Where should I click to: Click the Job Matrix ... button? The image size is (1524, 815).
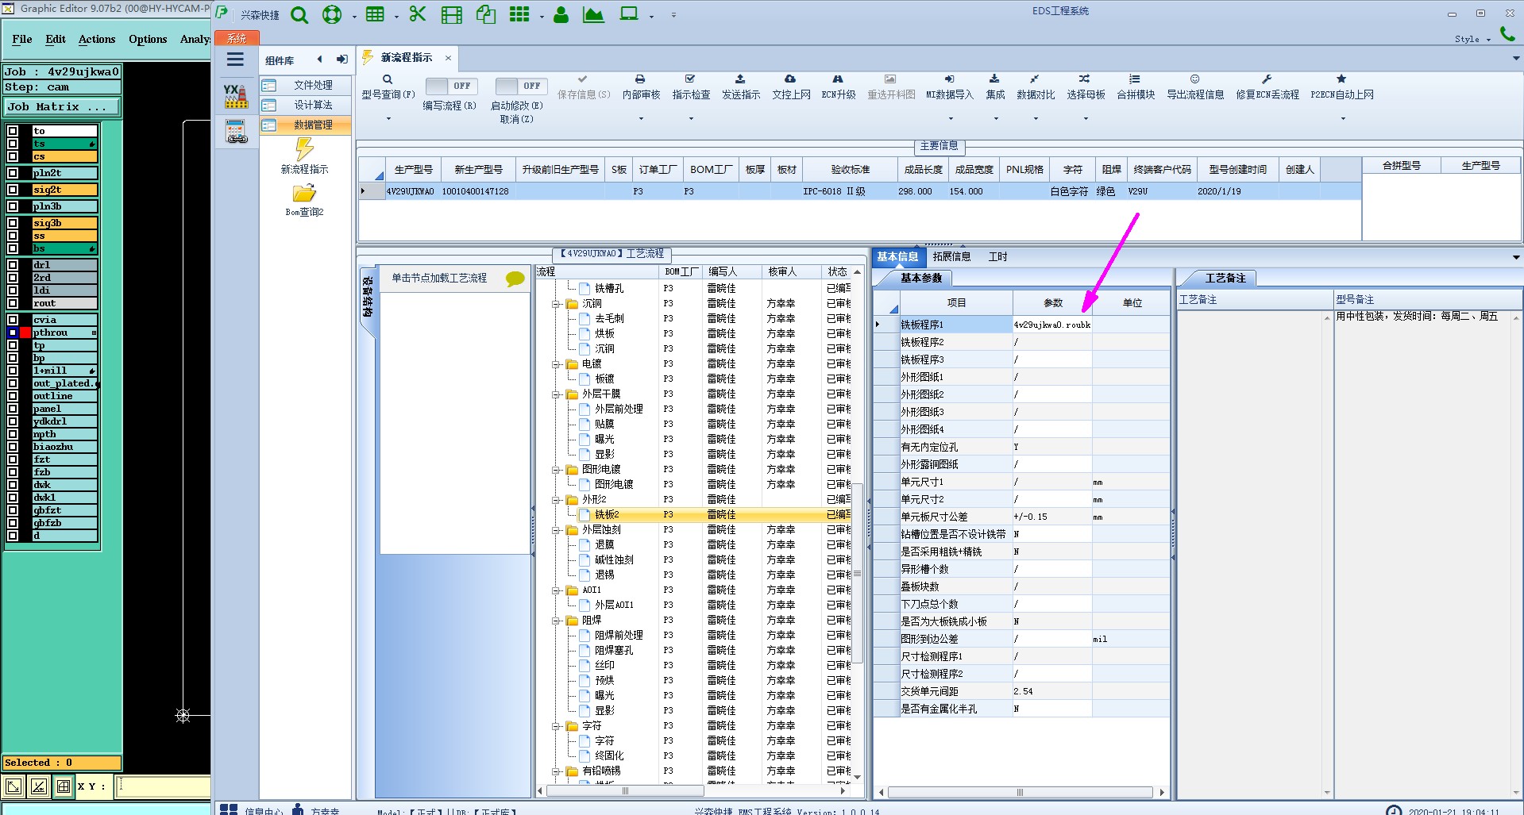(x=63, y=106)
